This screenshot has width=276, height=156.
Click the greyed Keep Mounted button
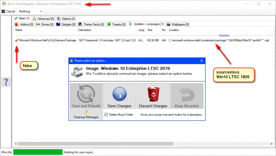click(x=187, y=96)
